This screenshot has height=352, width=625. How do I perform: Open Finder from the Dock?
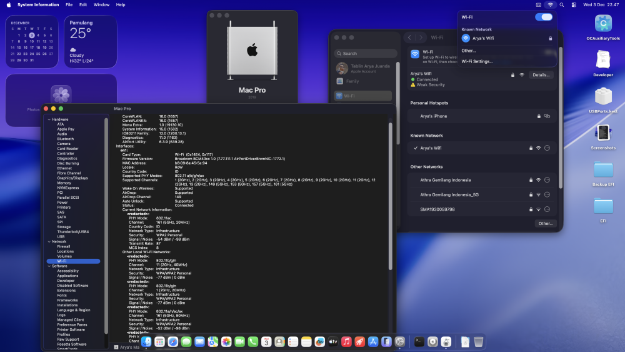coord(146,341)
